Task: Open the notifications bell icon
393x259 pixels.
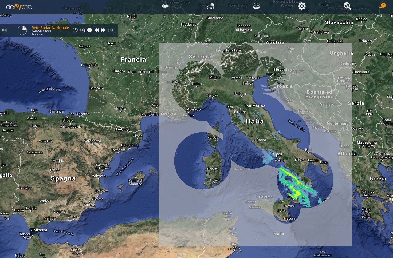Action: [x=381, y=6]
